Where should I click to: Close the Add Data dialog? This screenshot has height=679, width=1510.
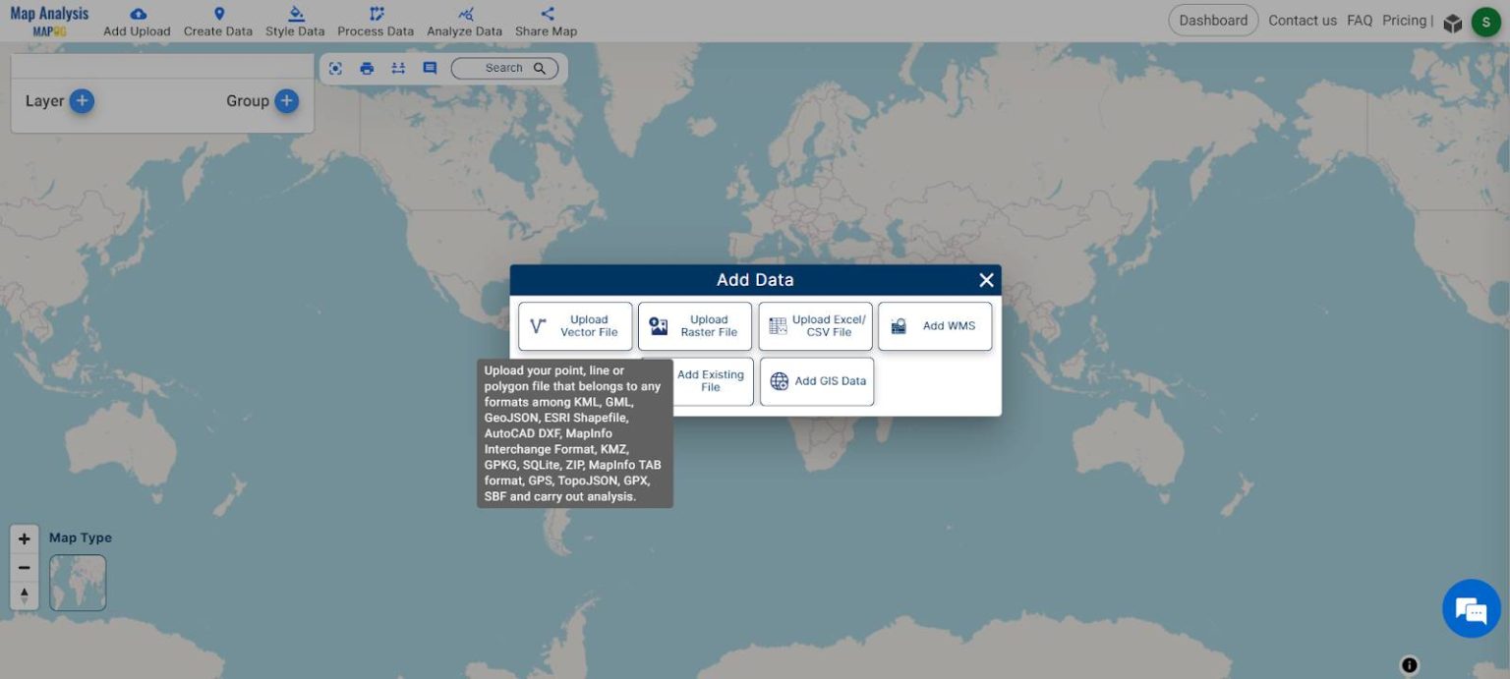(x=987, y=280)
